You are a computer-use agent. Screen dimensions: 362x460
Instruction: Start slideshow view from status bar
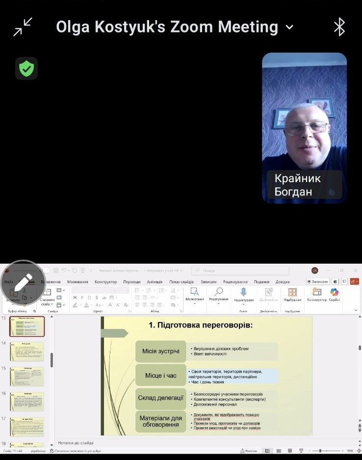(301, 451)
